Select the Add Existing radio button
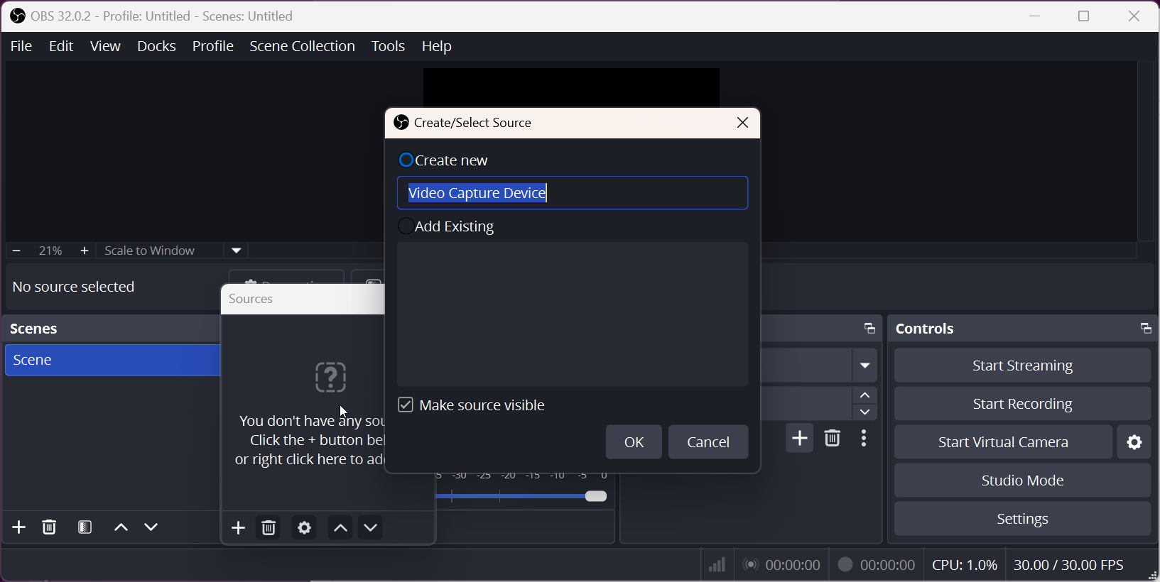Screen dimensions: 1160x582 pyautogui.click(x=406, y=226)
